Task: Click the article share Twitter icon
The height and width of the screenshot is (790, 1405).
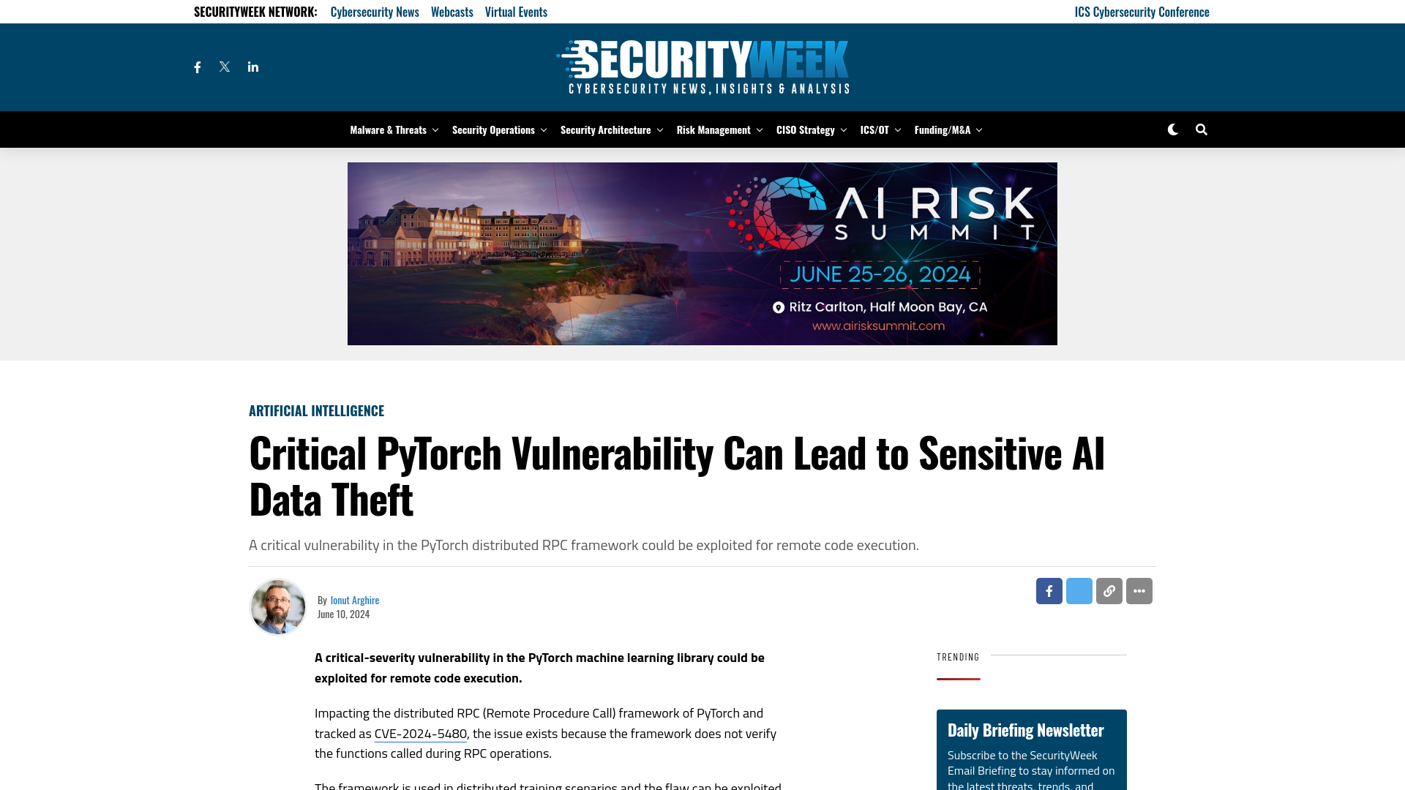Action: click(x=1079, y=590)
